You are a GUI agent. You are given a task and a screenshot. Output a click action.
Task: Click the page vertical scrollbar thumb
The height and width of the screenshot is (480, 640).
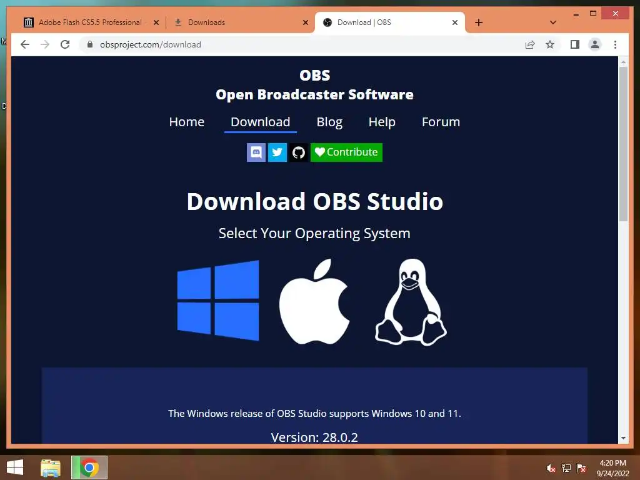[623, 144]
